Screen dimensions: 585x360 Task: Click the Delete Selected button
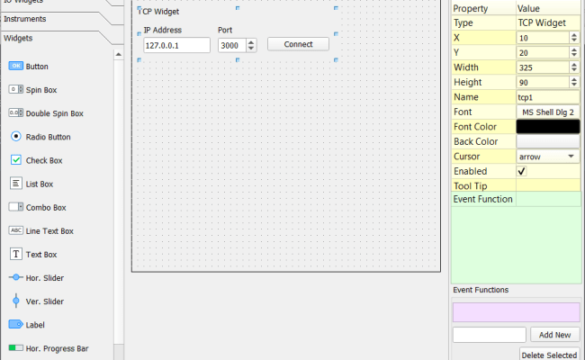tap(549, 355)
